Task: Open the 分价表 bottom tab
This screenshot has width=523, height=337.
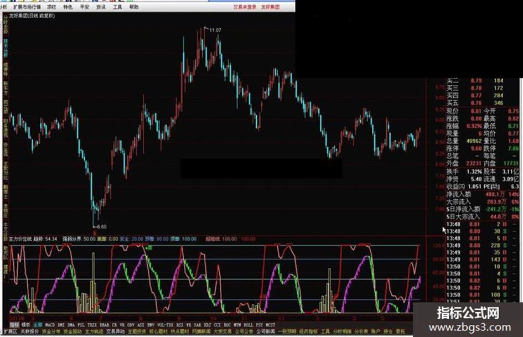Action: [361, 331]
